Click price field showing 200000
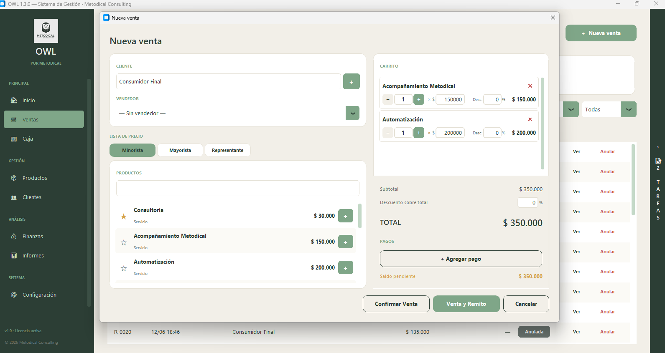Image resolution: width=665 pixels, height=353 pixels. point(450,133)
